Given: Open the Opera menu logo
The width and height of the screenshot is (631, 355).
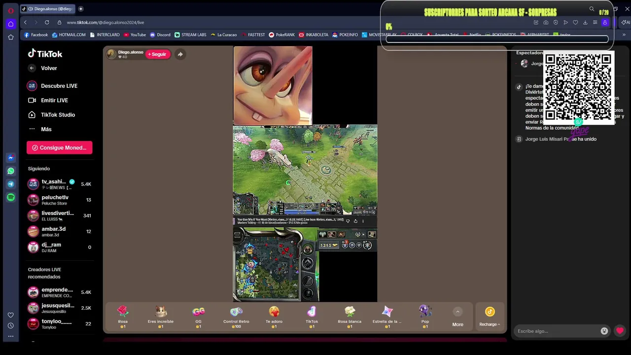Looking at the screenshot, I should [10, 10].
